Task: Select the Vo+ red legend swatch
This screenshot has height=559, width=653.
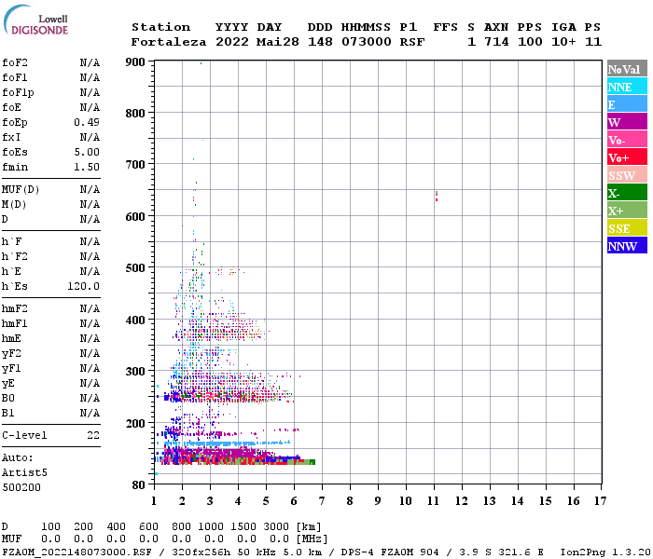Action: tap(627, 157)
